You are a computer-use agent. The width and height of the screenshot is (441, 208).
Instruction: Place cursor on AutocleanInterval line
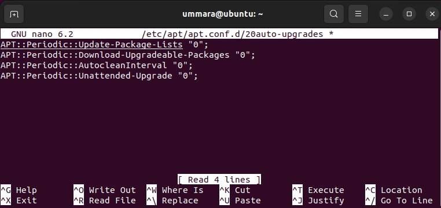tap(97, 65)
